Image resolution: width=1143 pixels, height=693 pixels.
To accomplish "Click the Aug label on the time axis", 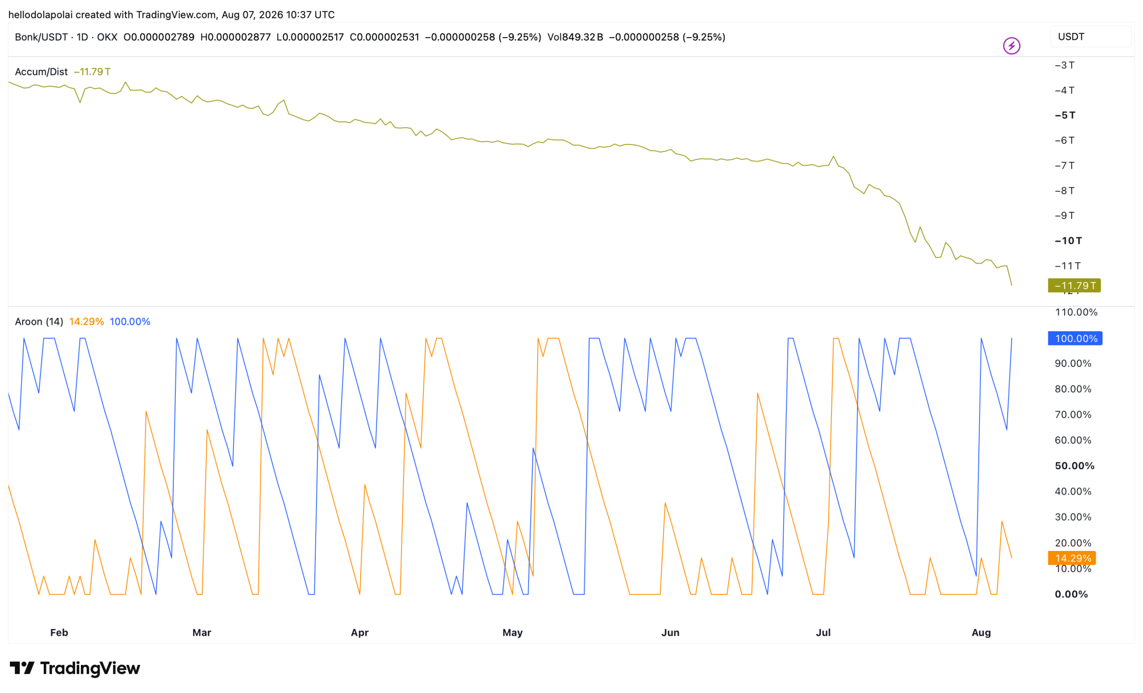I will click(x=980, y=633).
